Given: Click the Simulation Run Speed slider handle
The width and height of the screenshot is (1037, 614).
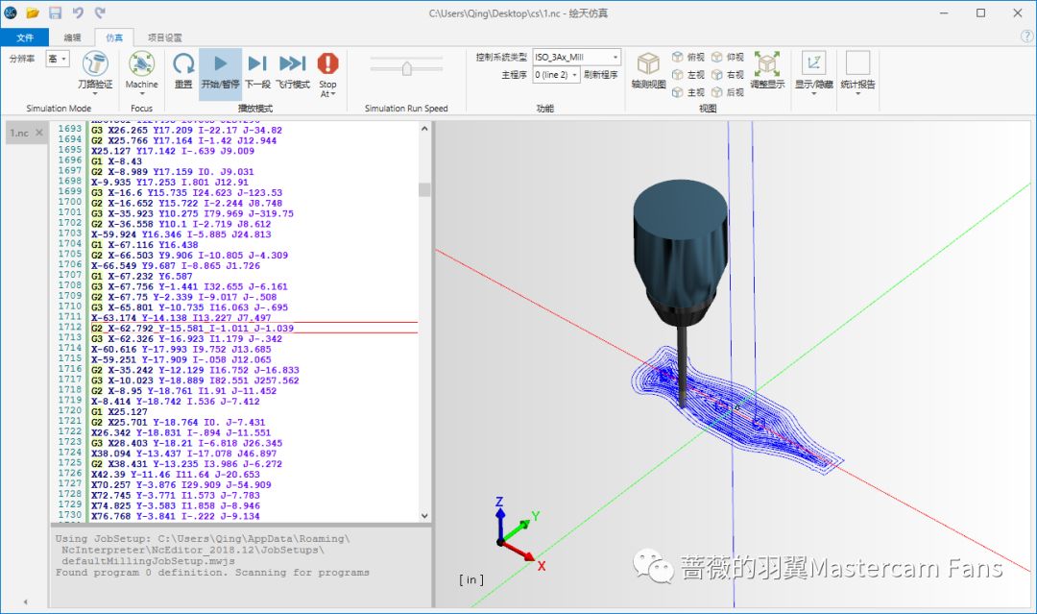Looking at the screenshot, I should point(407,67).
